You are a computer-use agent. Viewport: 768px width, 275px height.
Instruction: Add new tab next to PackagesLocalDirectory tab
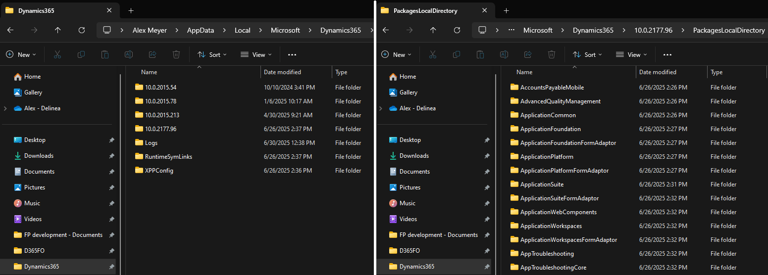[x=506, y=10]
